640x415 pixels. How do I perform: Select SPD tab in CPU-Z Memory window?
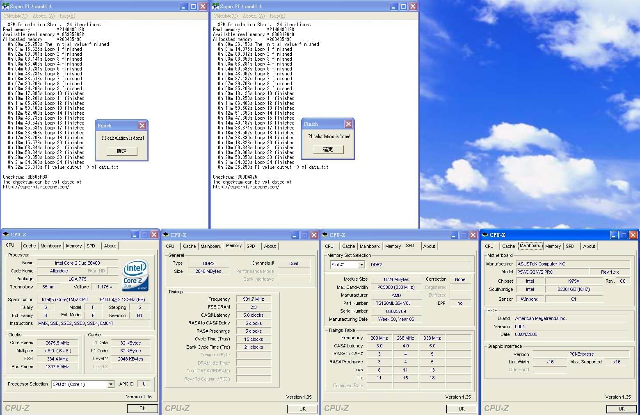[x=251, y=246]
